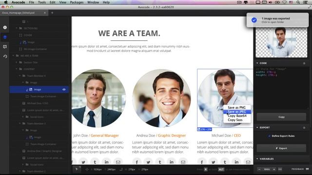312x175 pixels.
Task: Open the info panel sidebar icon
Action: coord(5,27)
